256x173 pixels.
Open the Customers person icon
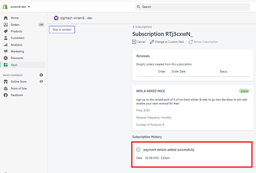click(x=6, y=38)
